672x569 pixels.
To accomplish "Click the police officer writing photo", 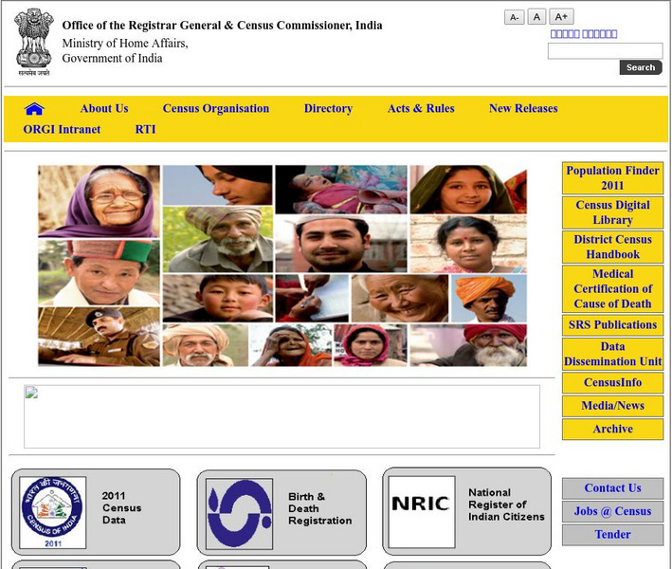I will [99, 337].
